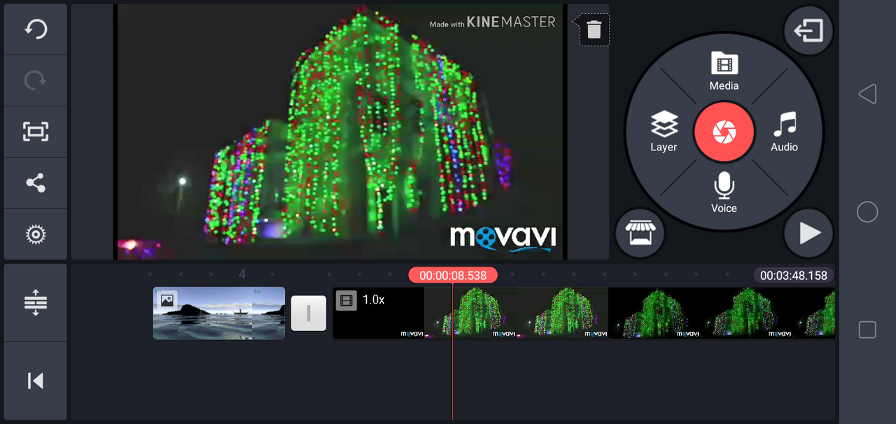Tap Android Home navigation button
Screen dimensions: 896x424
(x=867, y=212)
